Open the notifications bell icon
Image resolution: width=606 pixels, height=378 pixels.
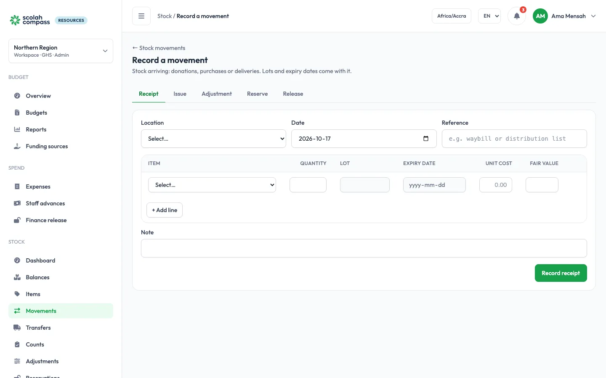(x=517, y=16)
